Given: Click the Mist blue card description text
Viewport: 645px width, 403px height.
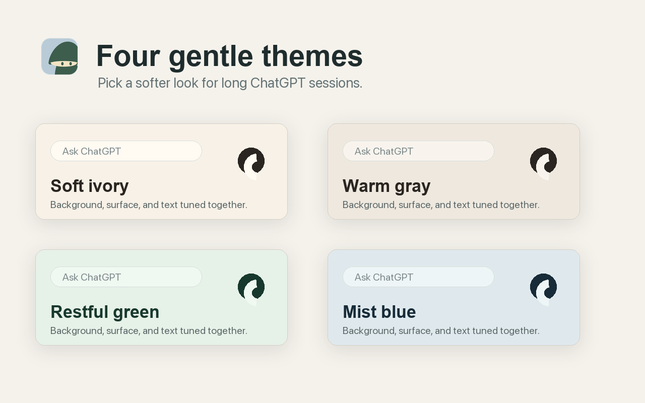Looking at the screenshot, I should [441, 331].
